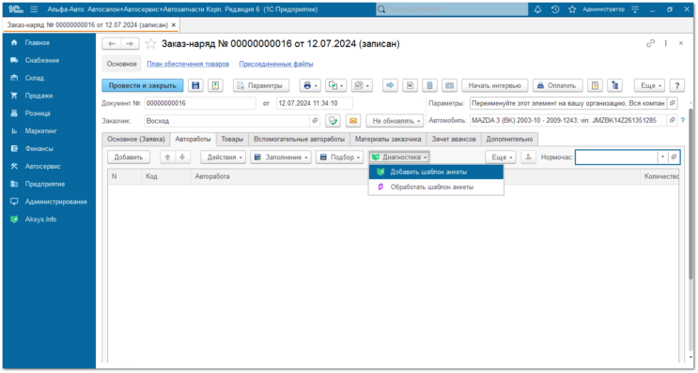This screenshot has height=373, width=698.
Task: Click the Заказчик input field
Action: (226, 121)
